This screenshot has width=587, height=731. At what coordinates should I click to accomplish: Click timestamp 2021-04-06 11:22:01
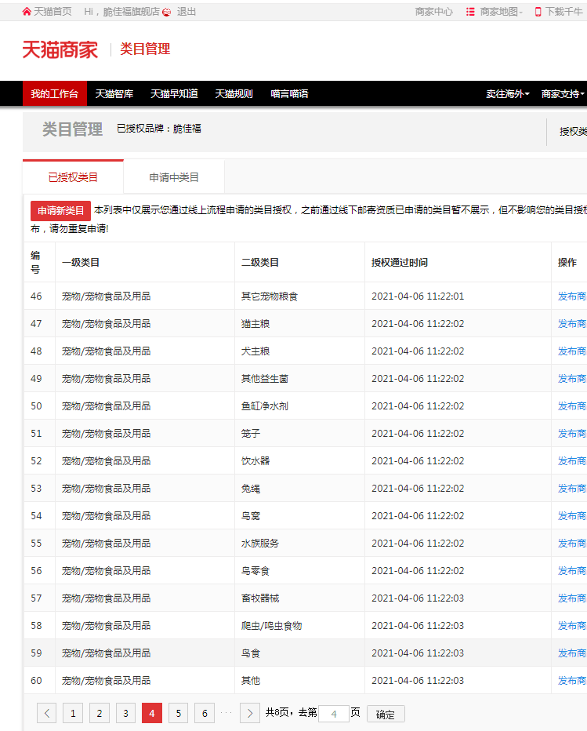(x=418, y=296)
